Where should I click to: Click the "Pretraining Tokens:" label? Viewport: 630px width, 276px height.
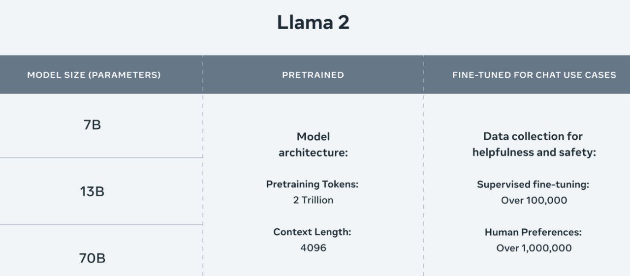click(313, 184)
